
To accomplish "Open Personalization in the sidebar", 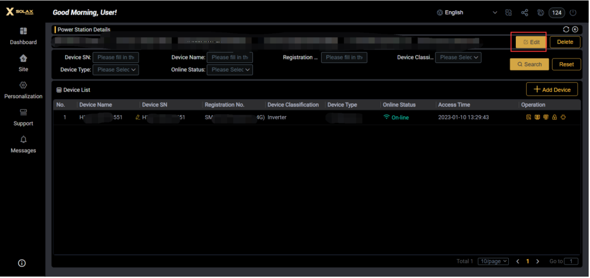I will pos(23,90).
